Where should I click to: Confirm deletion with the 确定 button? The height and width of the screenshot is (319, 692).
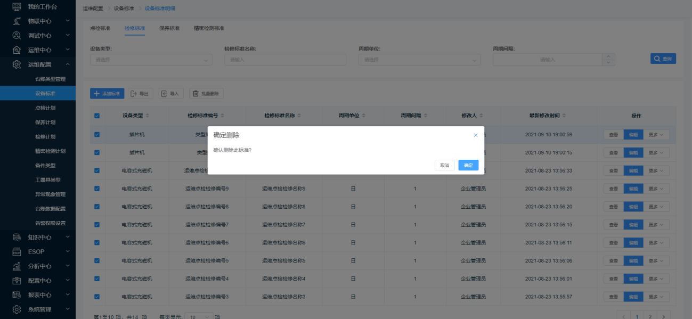(468, 166)
